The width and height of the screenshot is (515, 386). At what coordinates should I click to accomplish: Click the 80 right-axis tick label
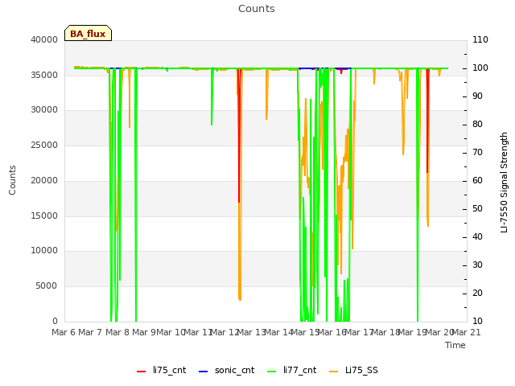click(477, 125)
